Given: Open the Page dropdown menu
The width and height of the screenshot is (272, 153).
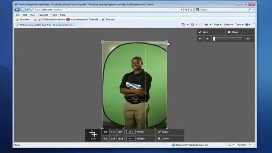Looking at the screenshot, I should pos(217,25).
